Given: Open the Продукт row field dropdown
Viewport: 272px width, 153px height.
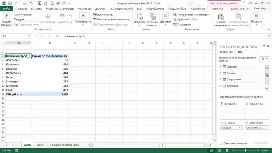Looking at the screenshot, I should [240, 127].
